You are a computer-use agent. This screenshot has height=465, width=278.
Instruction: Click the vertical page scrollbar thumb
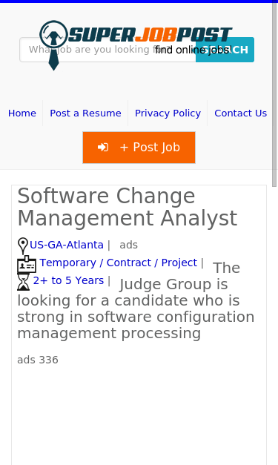(x=274, y=95)
